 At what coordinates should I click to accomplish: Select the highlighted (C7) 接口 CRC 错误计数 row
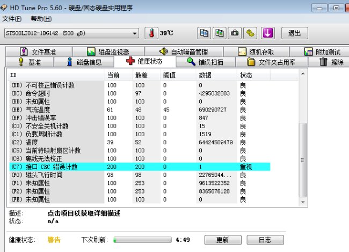(140, 167)
